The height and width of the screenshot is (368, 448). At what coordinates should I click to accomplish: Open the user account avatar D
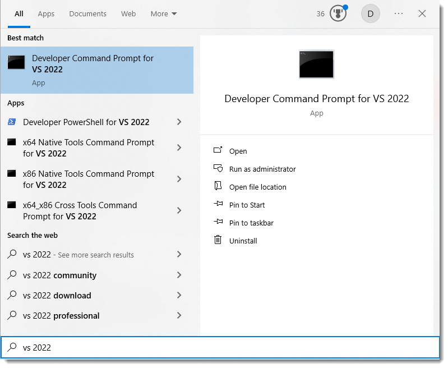pyautogui.click(x=370, y=13)
